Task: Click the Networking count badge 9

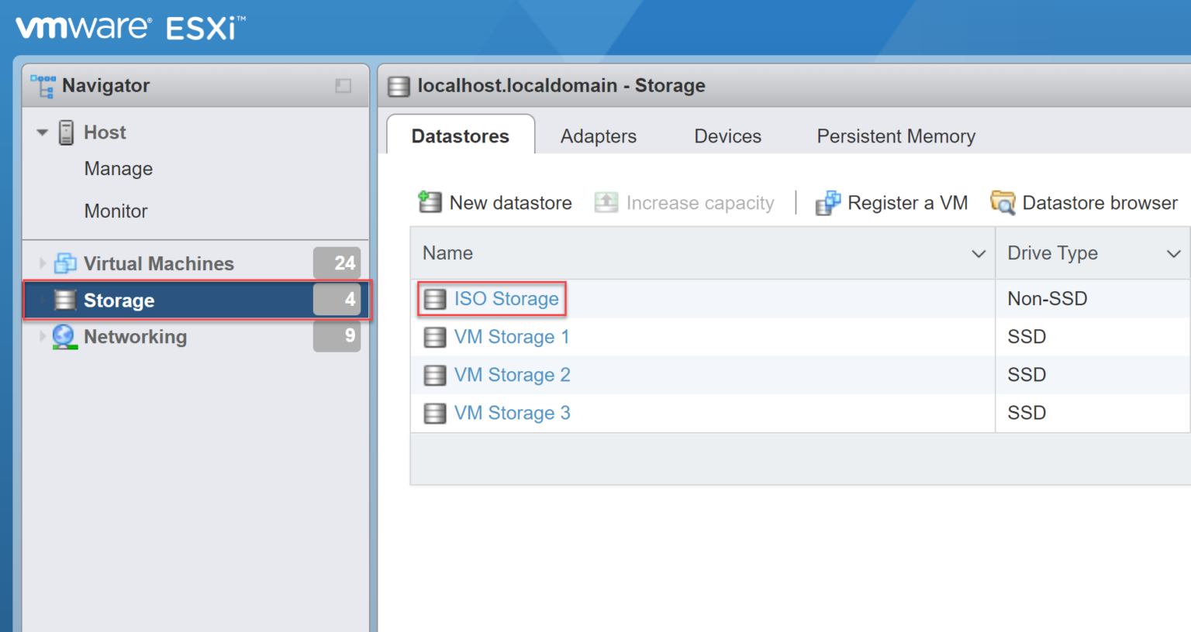Action: click(x=337, y=335)
